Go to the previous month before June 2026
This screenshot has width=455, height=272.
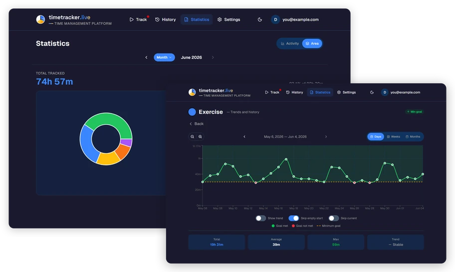click(x=146, y=57)
